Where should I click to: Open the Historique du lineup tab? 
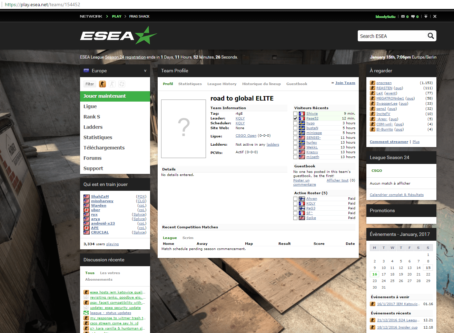click(x=261, y=84)
